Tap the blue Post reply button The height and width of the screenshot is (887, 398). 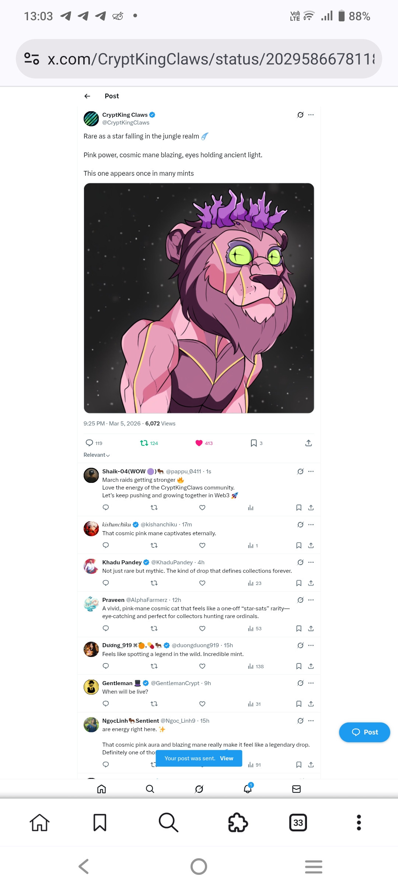pos(364,732)
